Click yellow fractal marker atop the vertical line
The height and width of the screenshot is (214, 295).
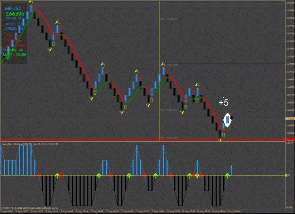(x=163, y=64)
